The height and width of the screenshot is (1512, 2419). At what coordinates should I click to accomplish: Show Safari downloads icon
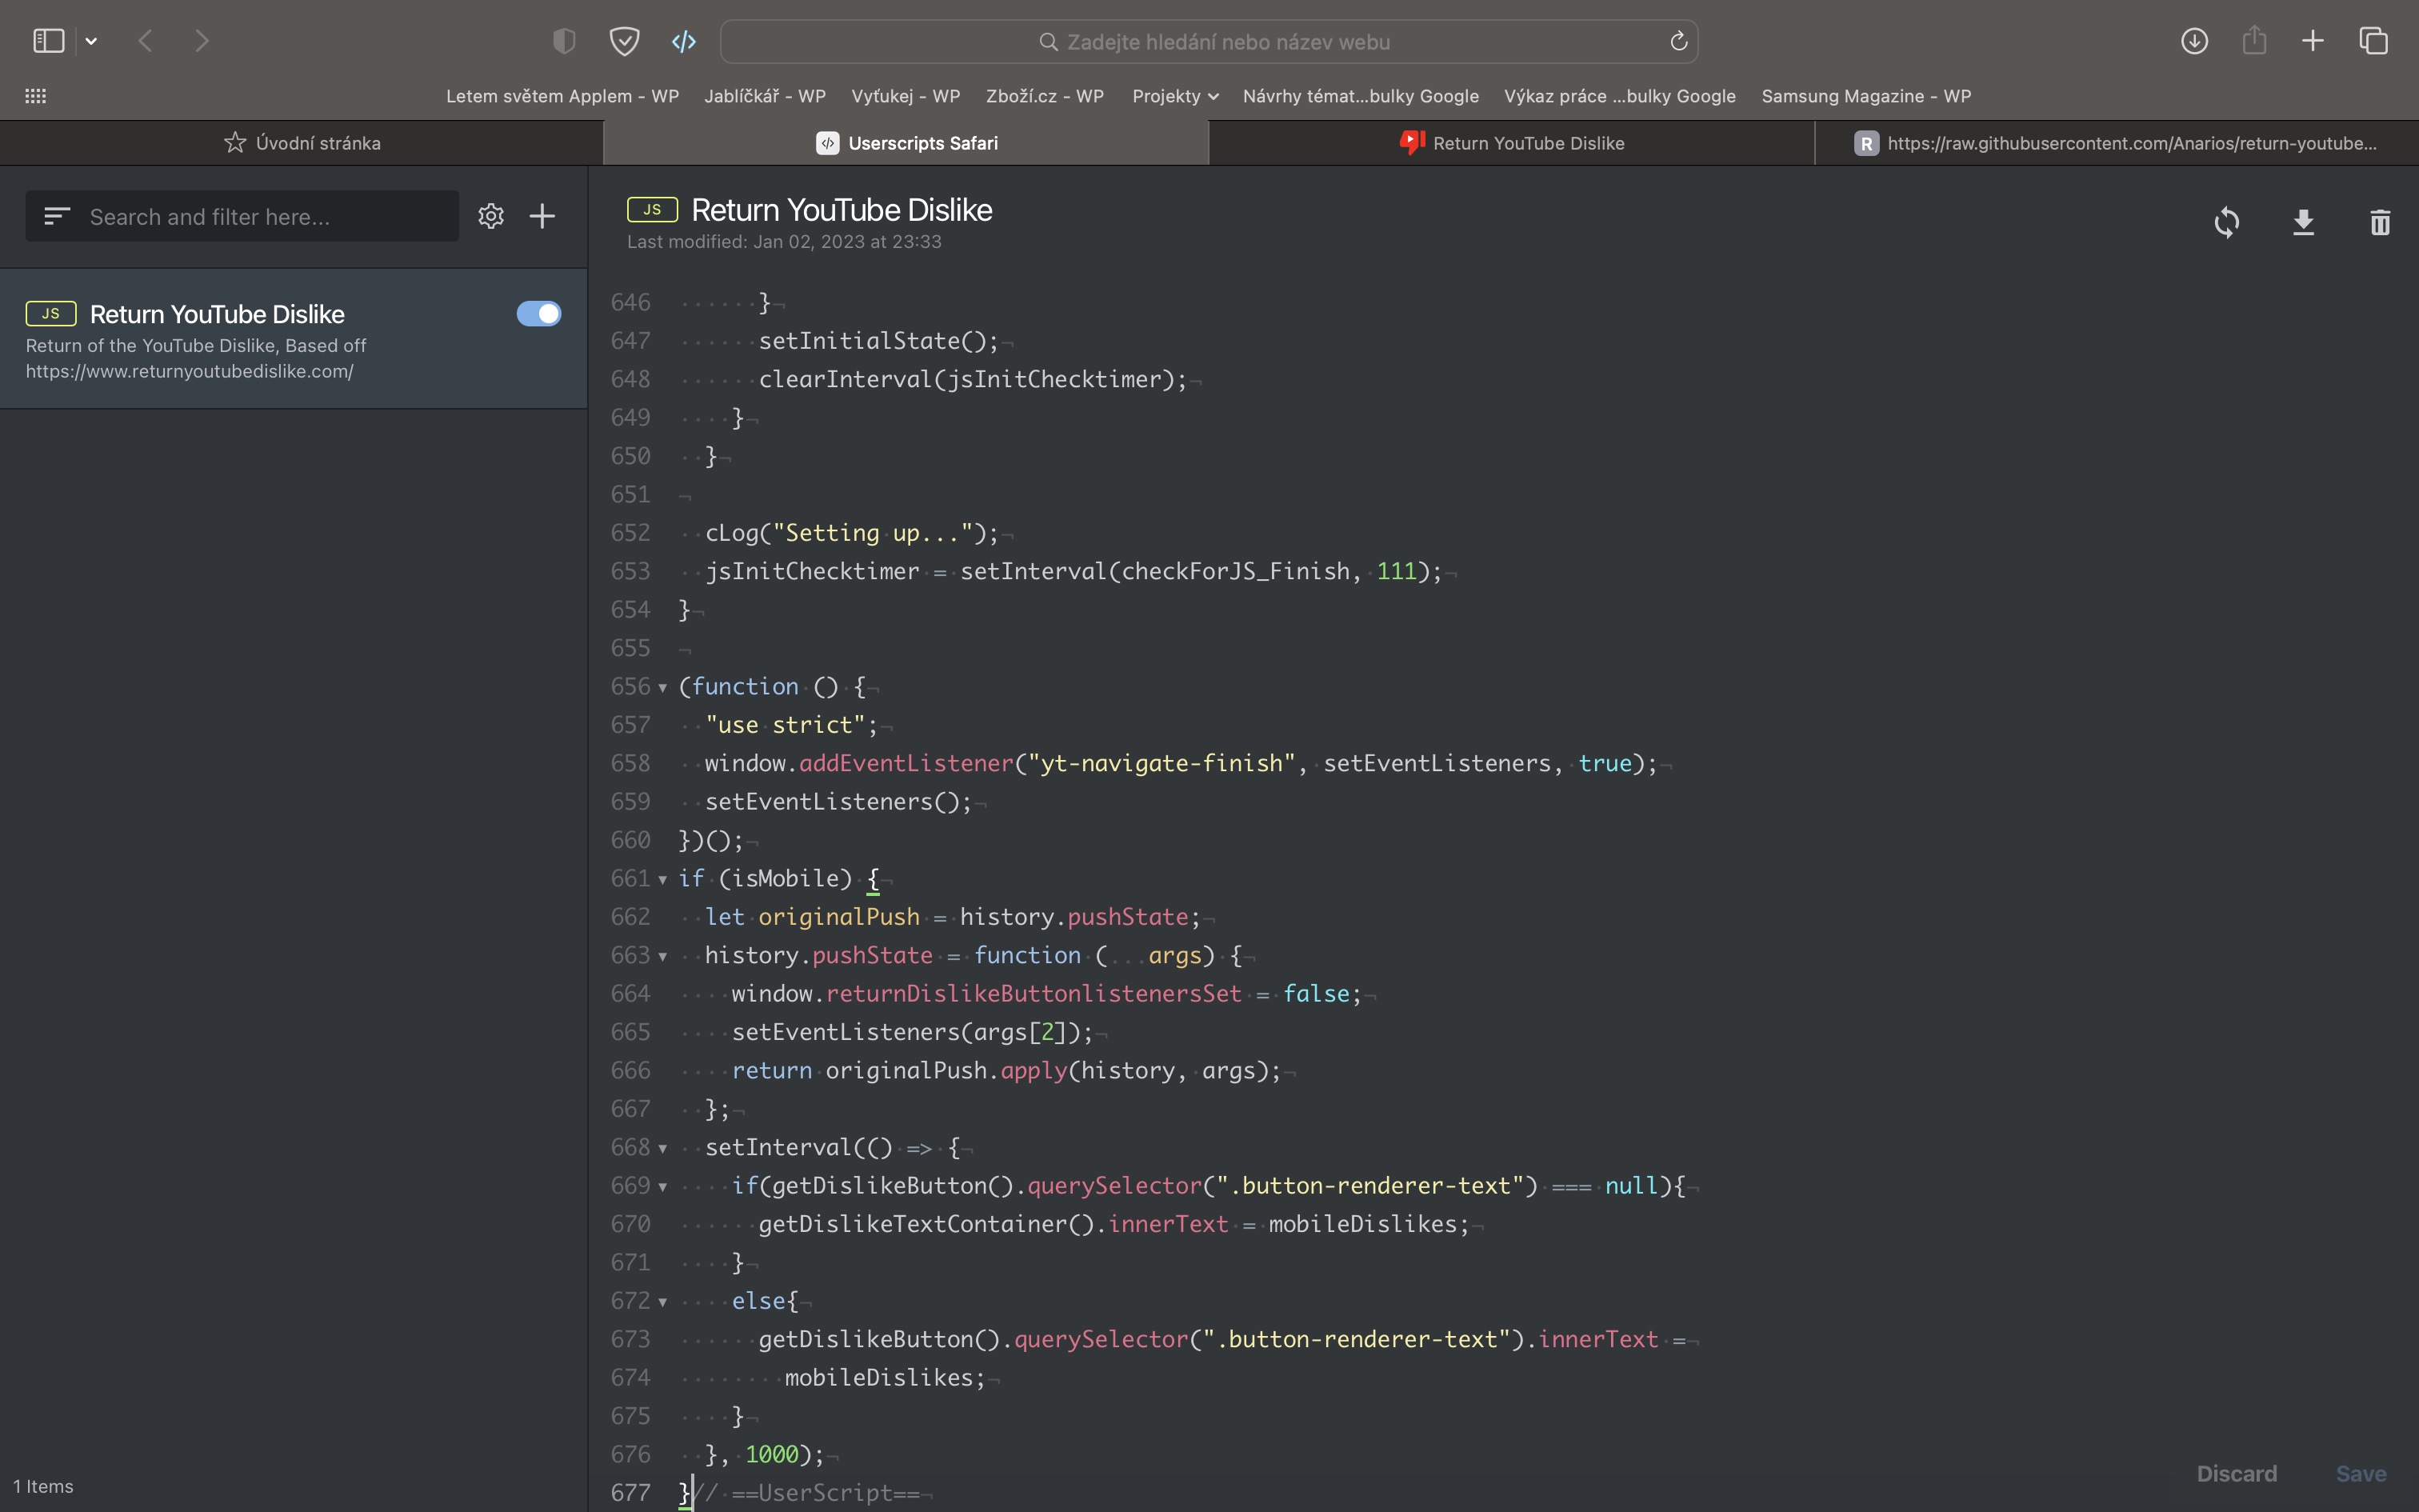pyautogui.click(x=2194, y=41)
